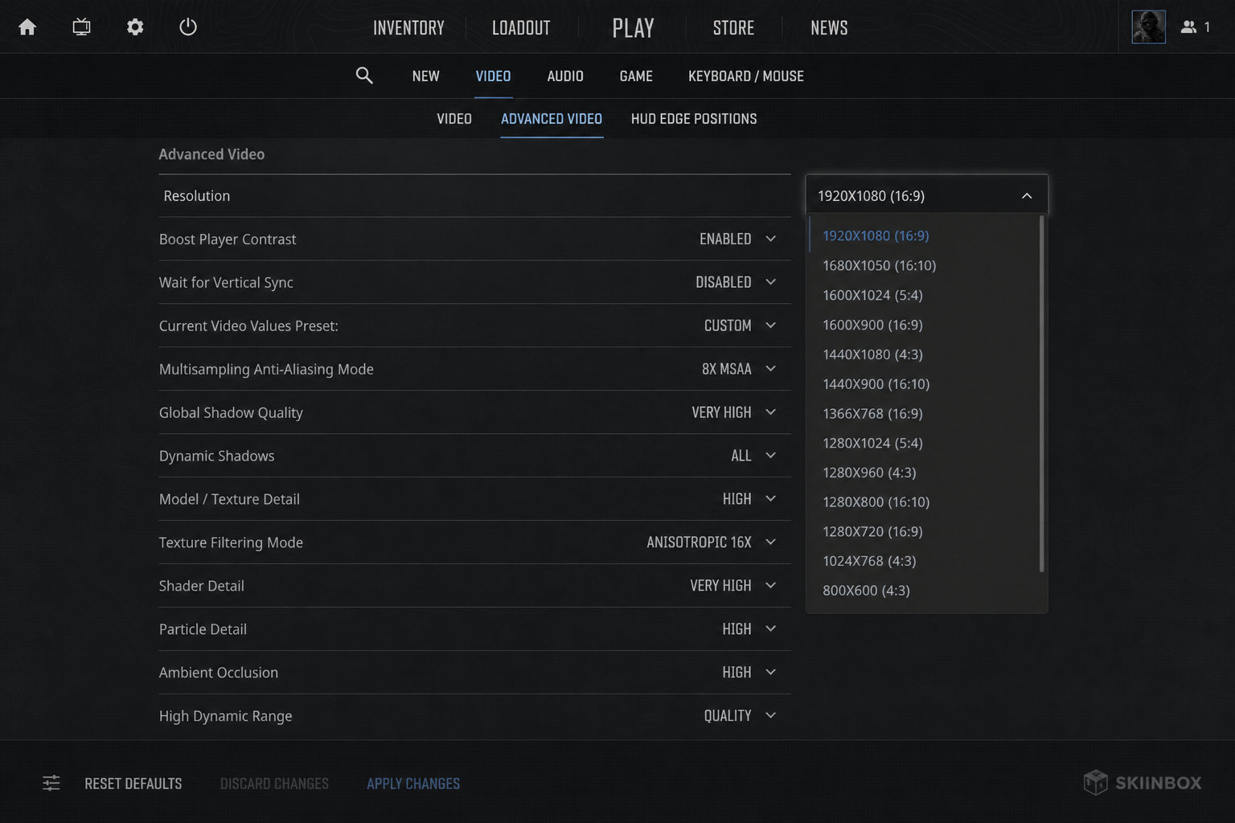Click Discard Changes button
The width and height of the screenshot is (1235, 823).
[274, 784]
